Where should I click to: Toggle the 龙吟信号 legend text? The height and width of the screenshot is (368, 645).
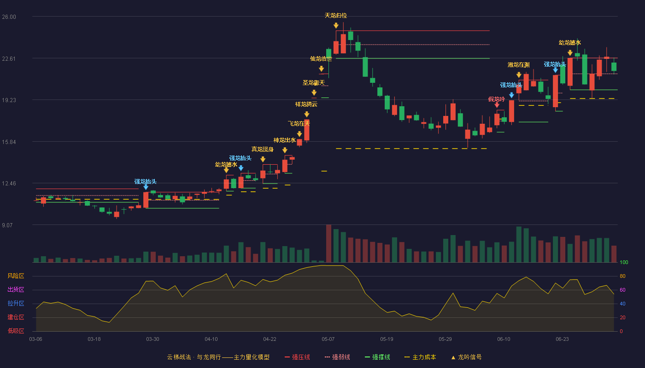(x=470, y=357)
